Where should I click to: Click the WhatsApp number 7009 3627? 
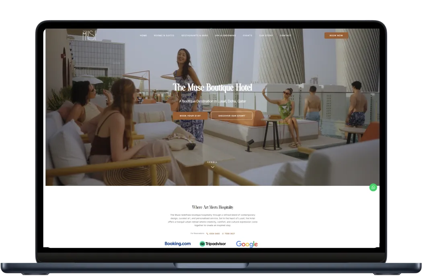coord(228,234)
